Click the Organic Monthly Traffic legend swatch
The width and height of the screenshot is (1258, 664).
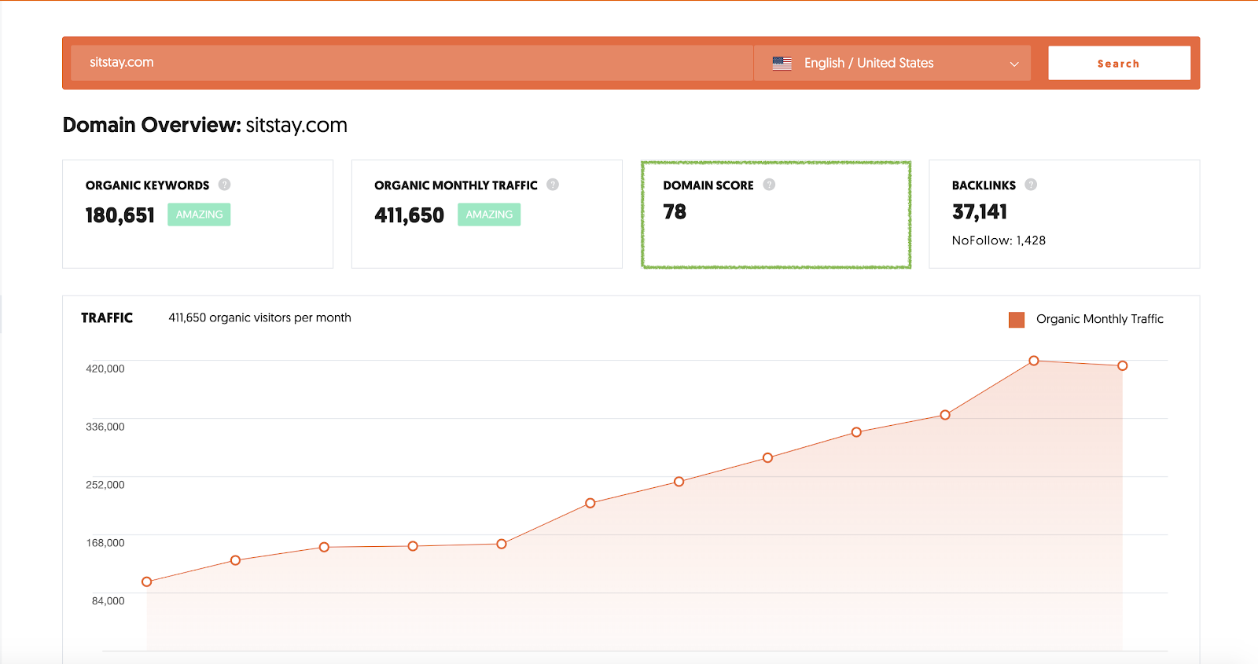coord(1017,320)
